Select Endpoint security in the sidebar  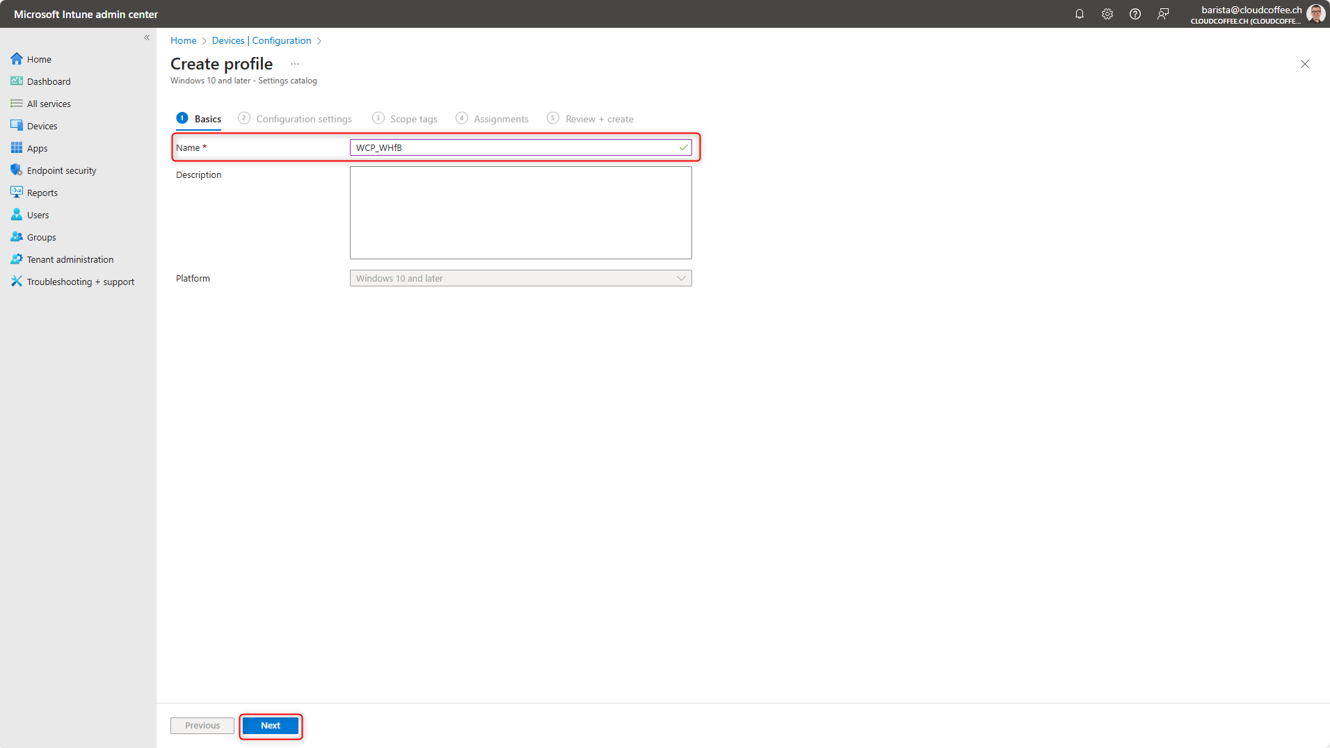(61, 170)
